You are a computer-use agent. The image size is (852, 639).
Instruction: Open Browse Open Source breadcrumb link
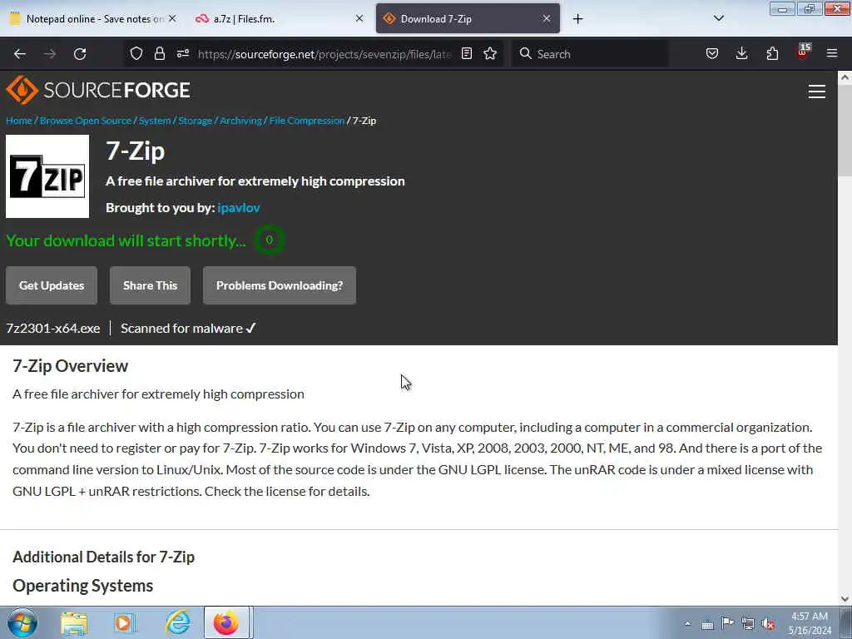point(86,121)
